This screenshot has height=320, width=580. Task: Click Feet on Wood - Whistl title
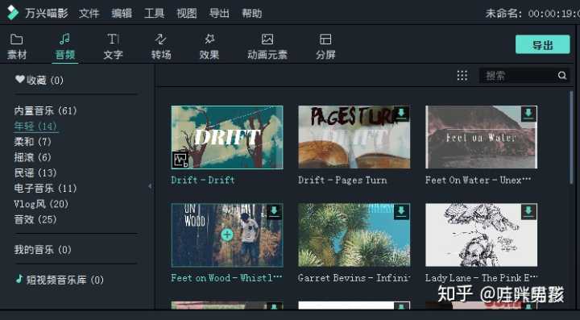point(226,278)
